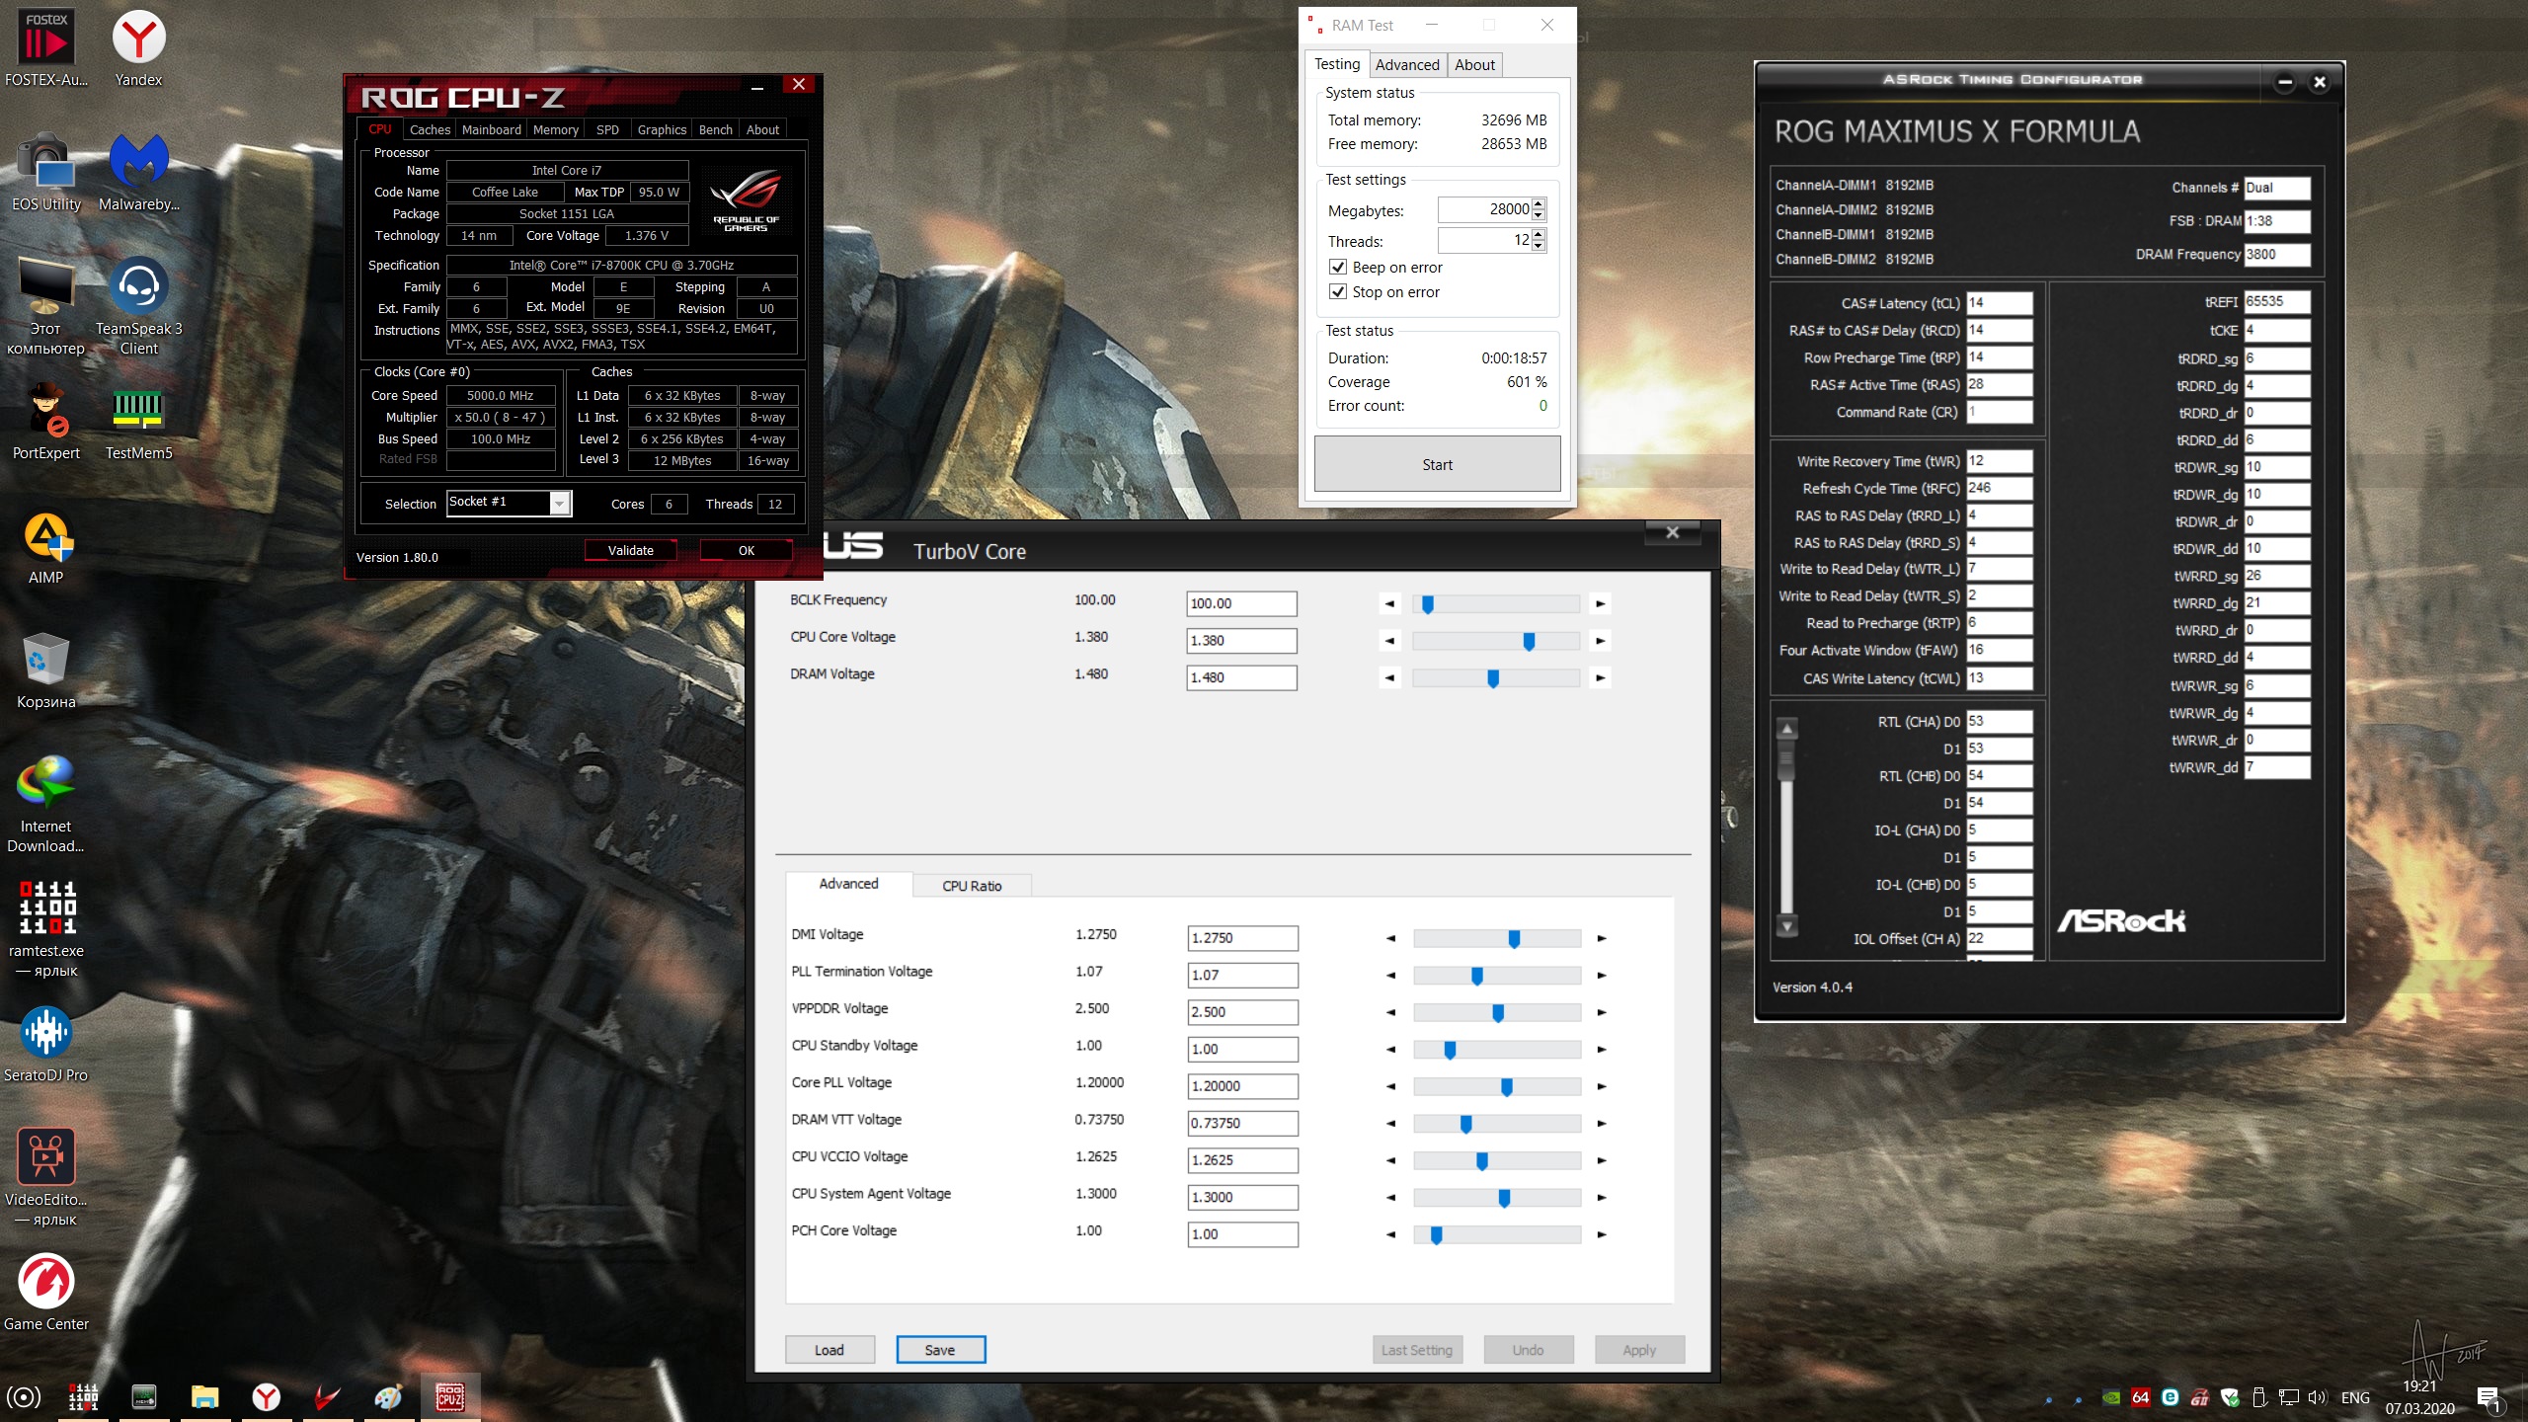Screen dimensions: 2528x1422
Task: Toggle the Stop on error checkbox
Action: 1338,292
